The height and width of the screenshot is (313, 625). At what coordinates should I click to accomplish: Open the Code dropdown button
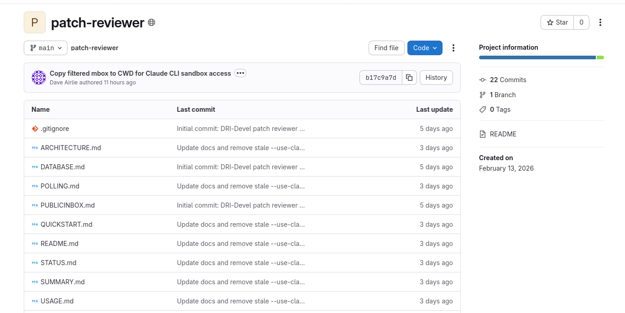point(425,48)
